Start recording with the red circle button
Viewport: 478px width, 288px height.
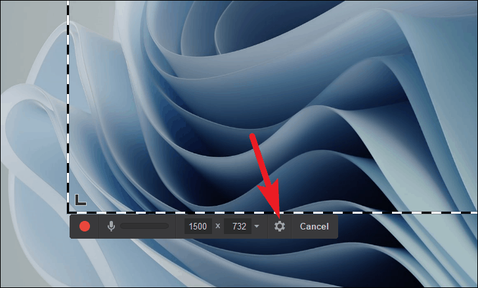pos(85,226)
